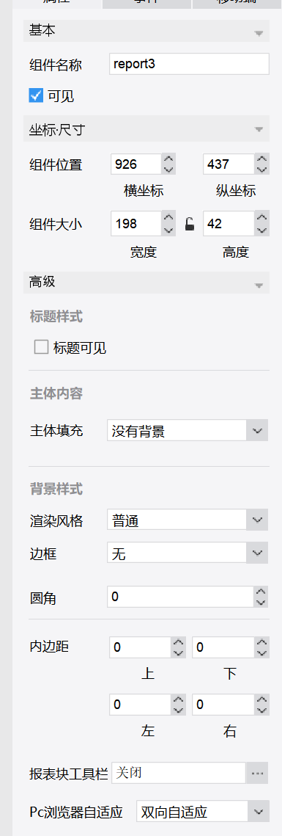282x836 pixels.
Task: Increase the 宽度 value with up arrow
Action: point(168,217)
